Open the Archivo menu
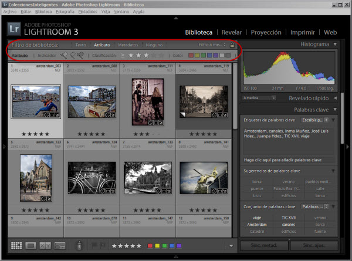 10,12
